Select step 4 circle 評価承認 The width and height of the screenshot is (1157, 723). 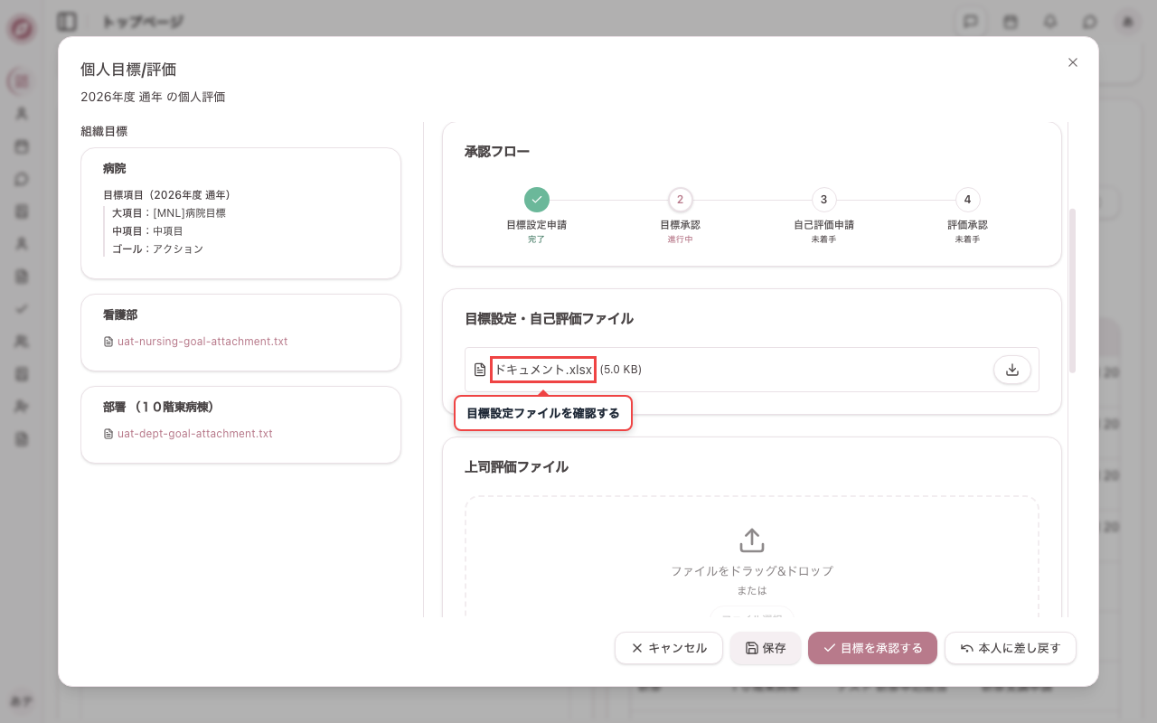(x=967, y=200)
